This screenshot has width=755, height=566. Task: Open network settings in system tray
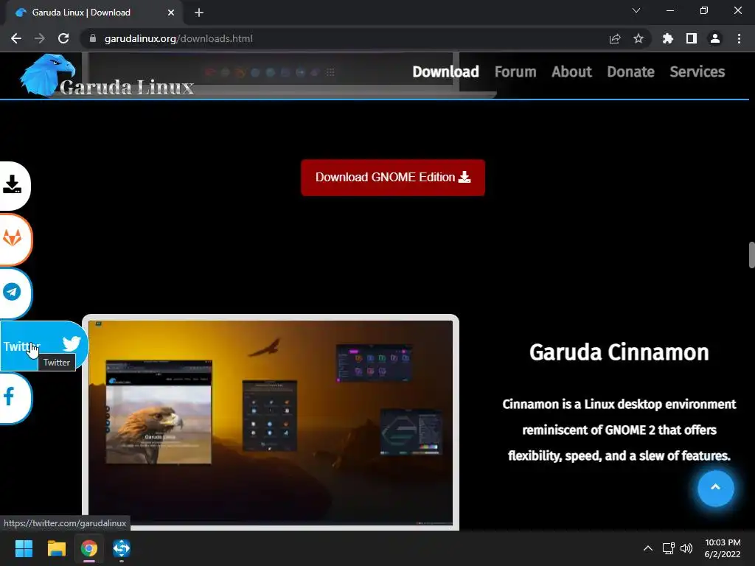tap(668, 548)
